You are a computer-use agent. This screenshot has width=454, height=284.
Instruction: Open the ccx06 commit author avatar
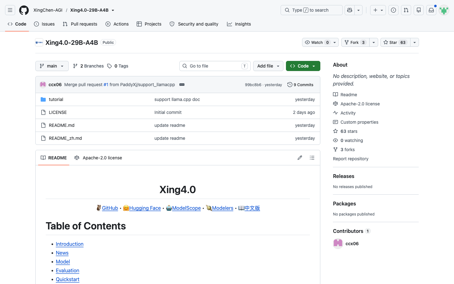[x=43, y=85]
